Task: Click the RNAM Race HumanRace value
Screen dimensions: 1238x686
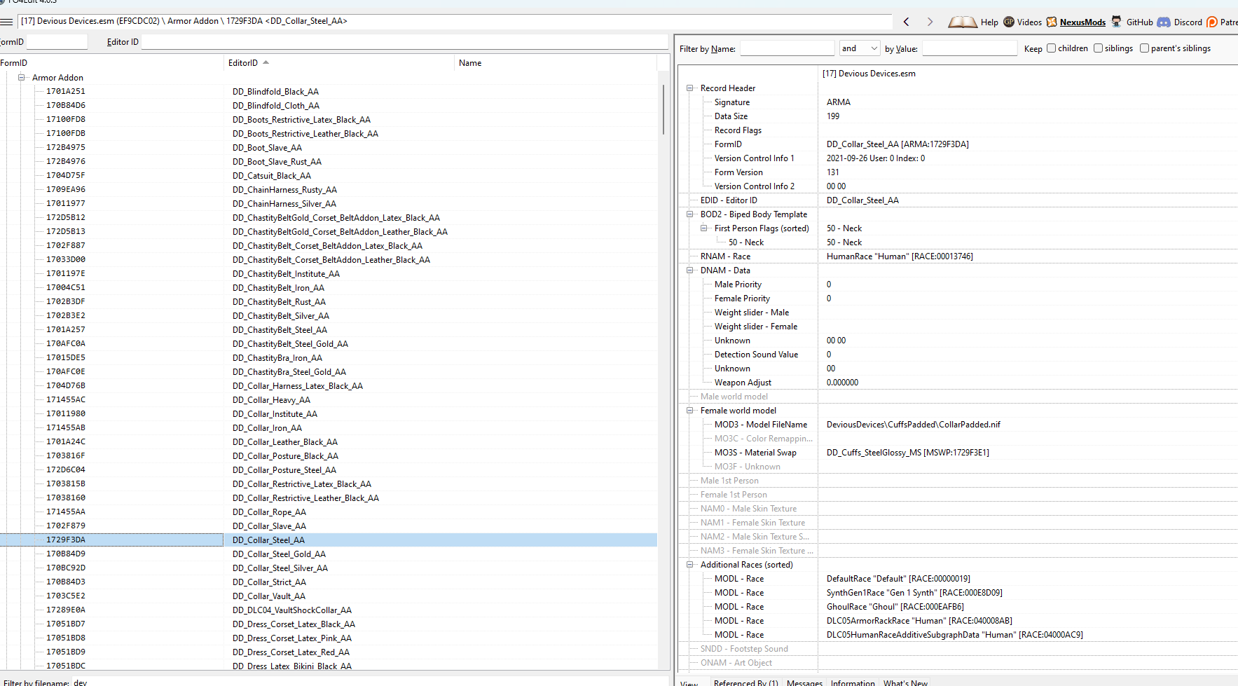Action: coord(900,256)
